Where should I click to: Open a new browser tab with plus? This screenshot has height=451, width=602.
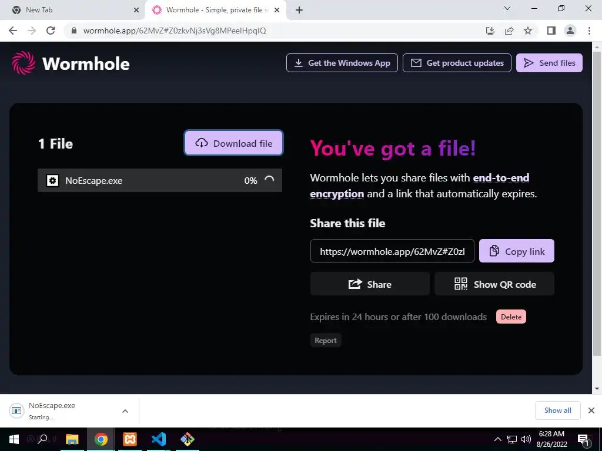tap(299, 10)
